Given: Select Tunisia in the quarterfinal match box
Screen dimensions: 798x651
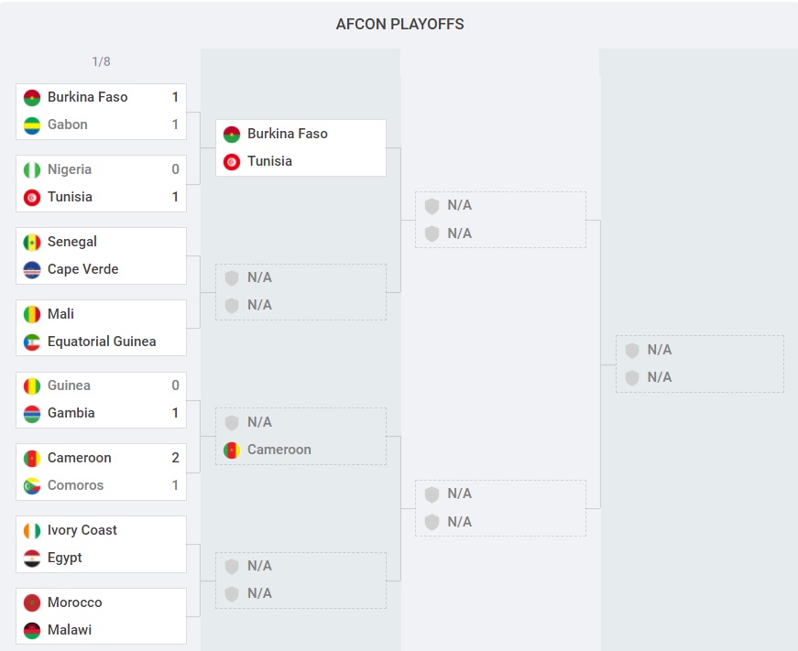Looking at the screenshot, I should [x=269, y=161].
